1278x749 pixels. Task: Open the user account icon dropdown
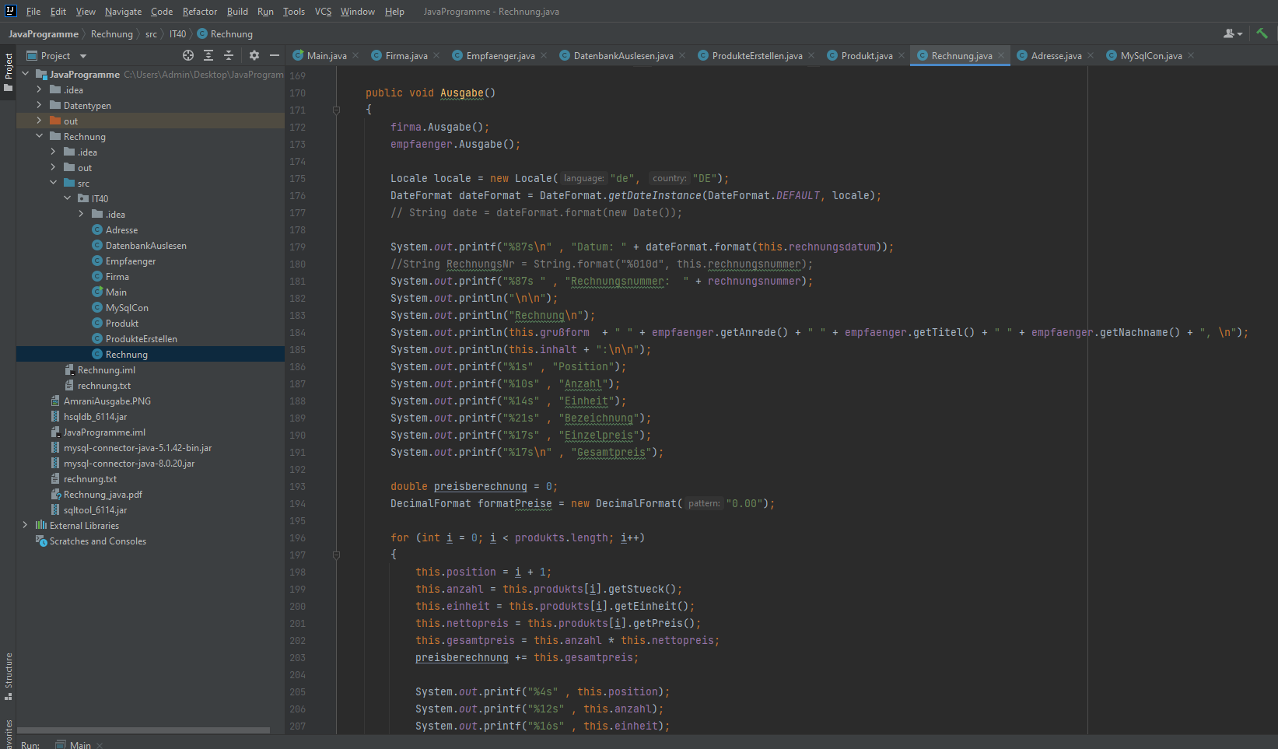[x=1233, y=33]
